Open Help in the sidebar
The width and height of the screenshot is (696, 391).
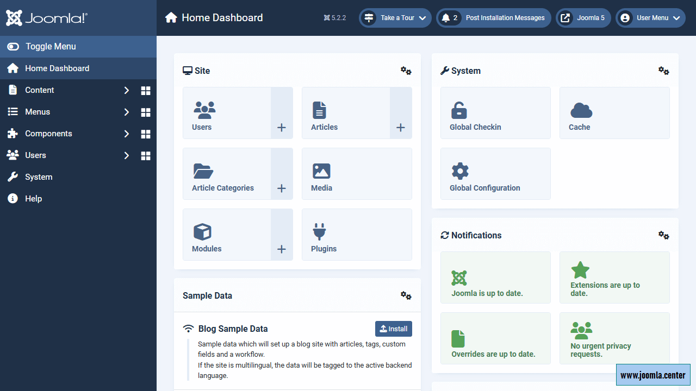pos(78,199)
